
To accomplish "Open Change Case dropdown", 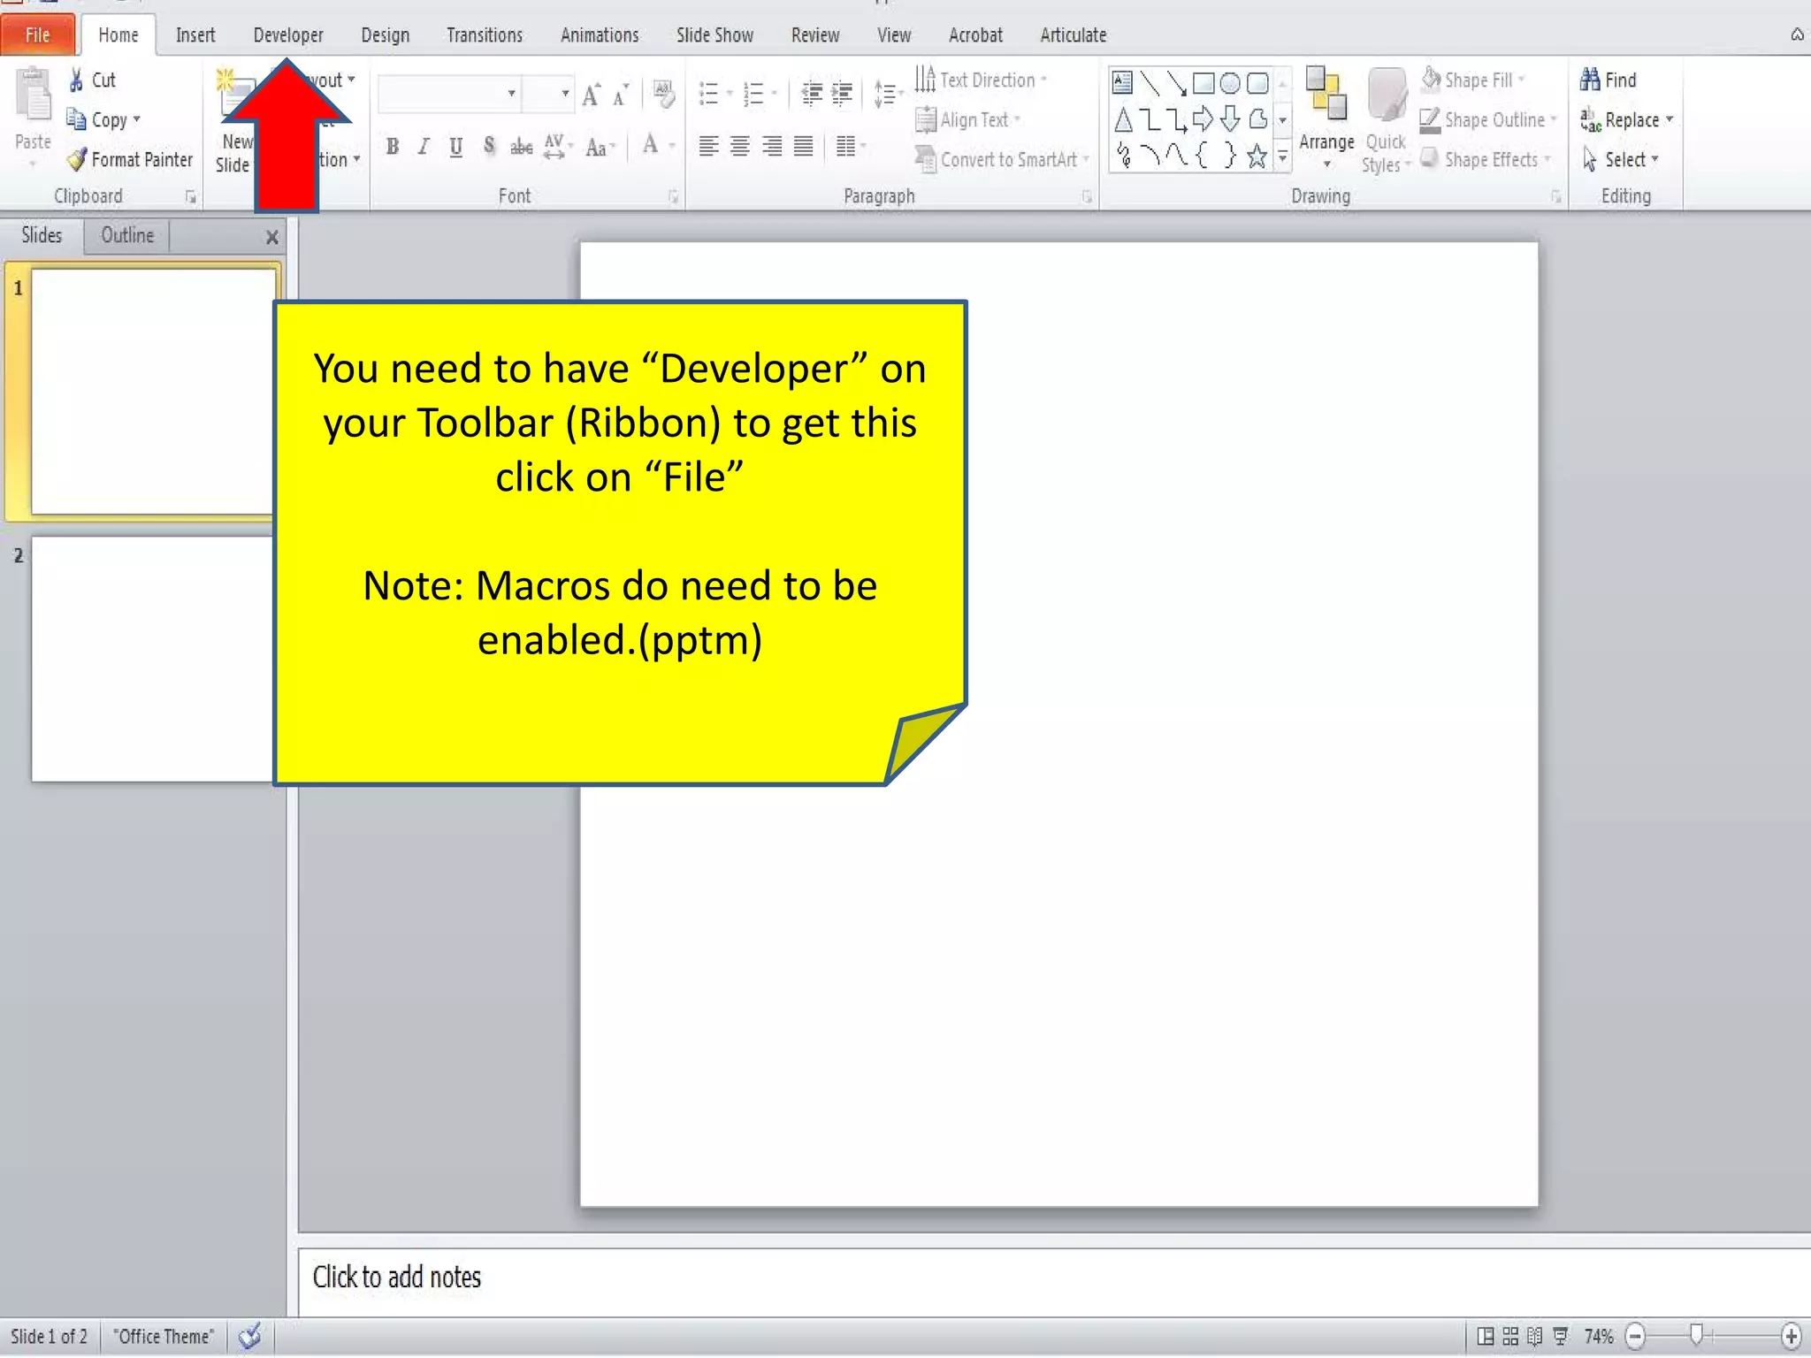I will point(600,147).
